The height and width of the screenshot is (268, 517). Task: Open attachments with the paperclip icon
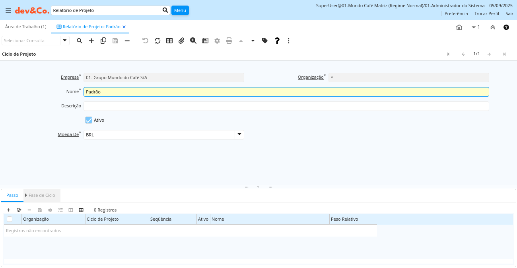click(x=181, y=41)
